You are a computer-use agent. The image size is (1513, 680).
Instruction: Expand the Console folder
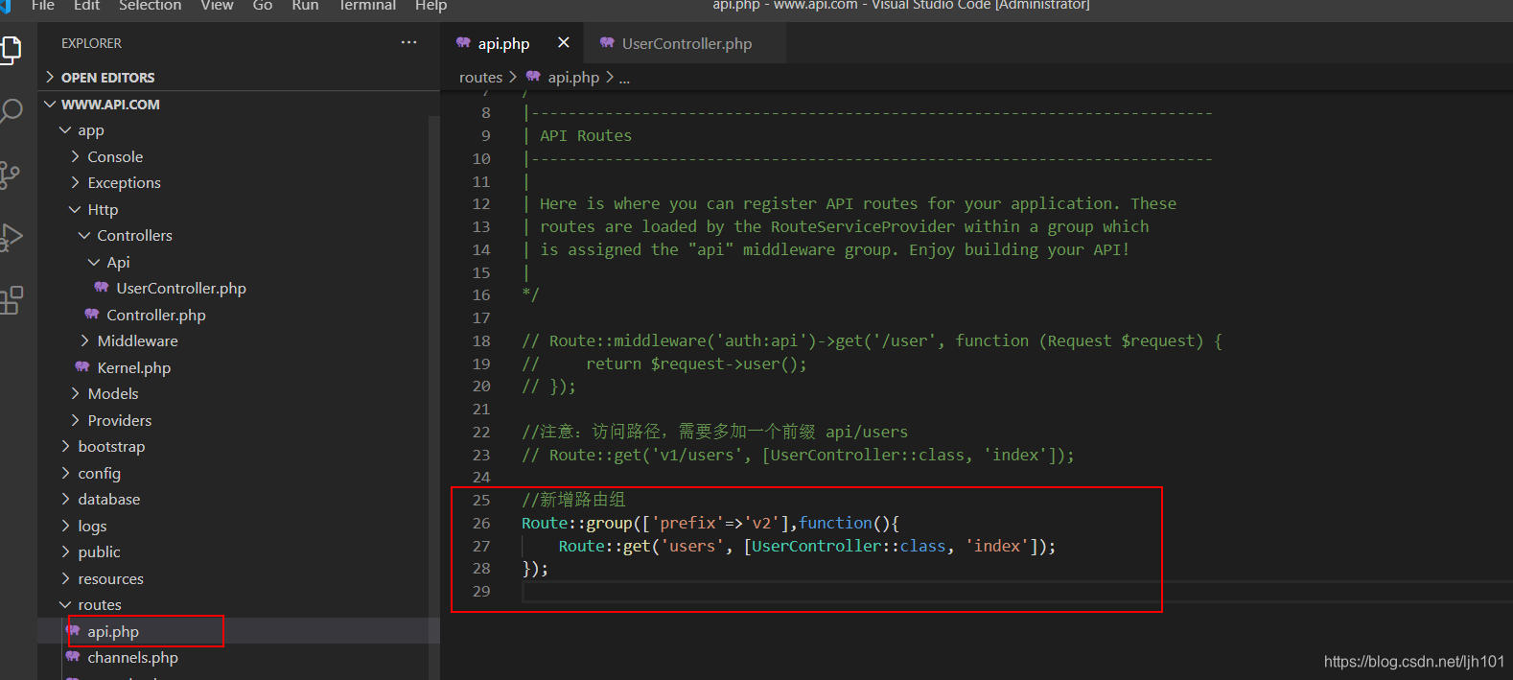pos(75,156)
